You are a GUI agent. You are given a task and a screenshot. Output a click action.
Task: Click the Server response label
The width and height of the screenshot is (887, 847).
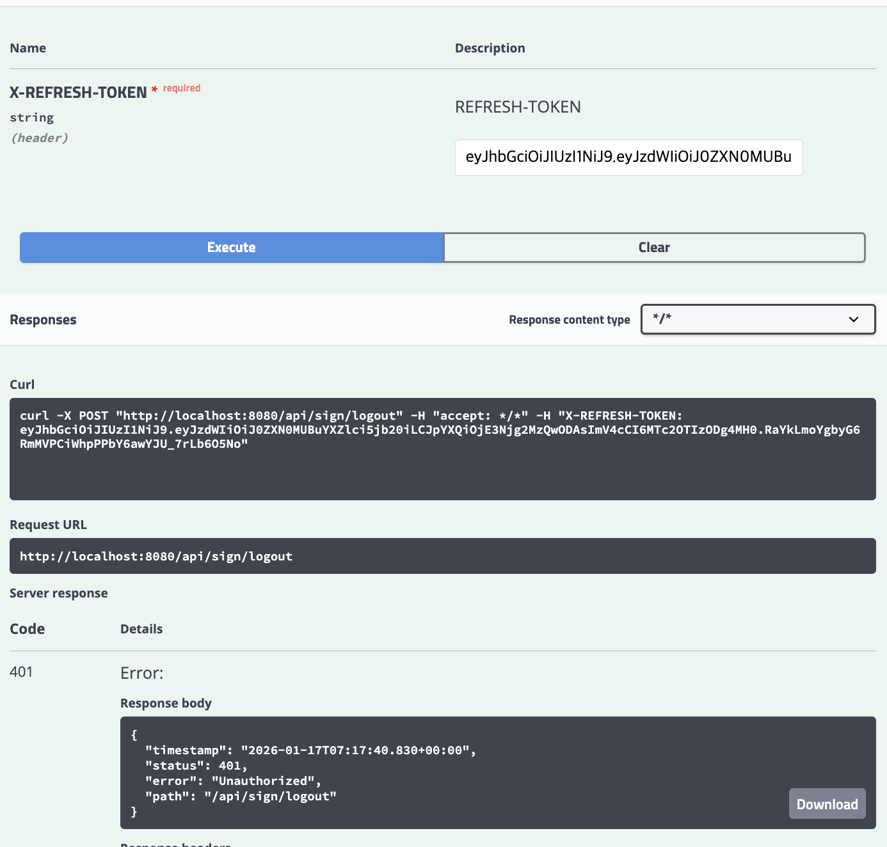59,593
